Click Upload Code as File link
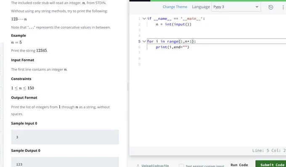This screenshot has height=167, width=286. point(155,166)
